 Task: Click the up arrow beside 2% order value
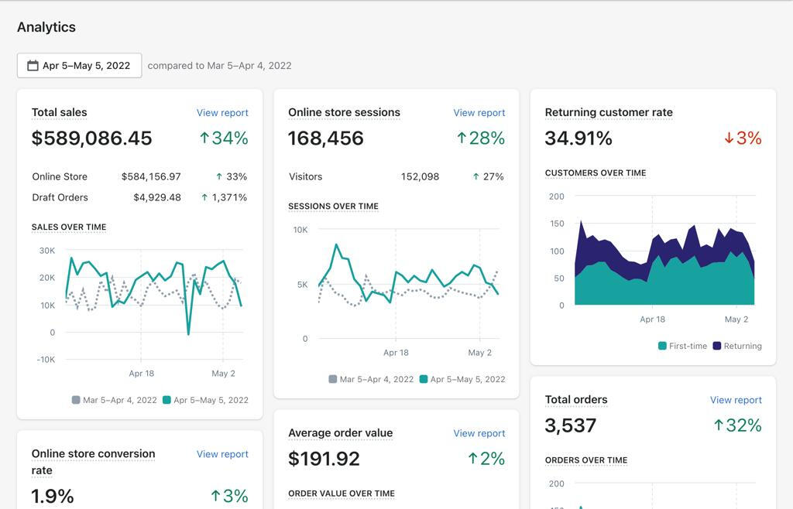472,459
